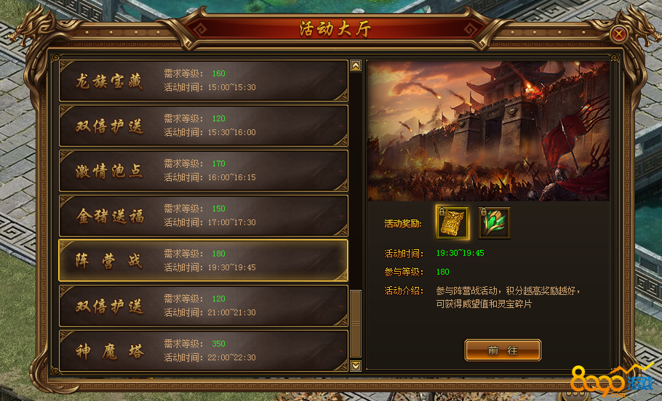Select the 双倍护送 21:00~21:30 activity

(204, 306)
